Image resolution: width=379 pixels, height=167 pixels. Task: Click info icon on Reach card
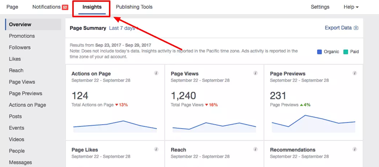(x=255, y=149)
